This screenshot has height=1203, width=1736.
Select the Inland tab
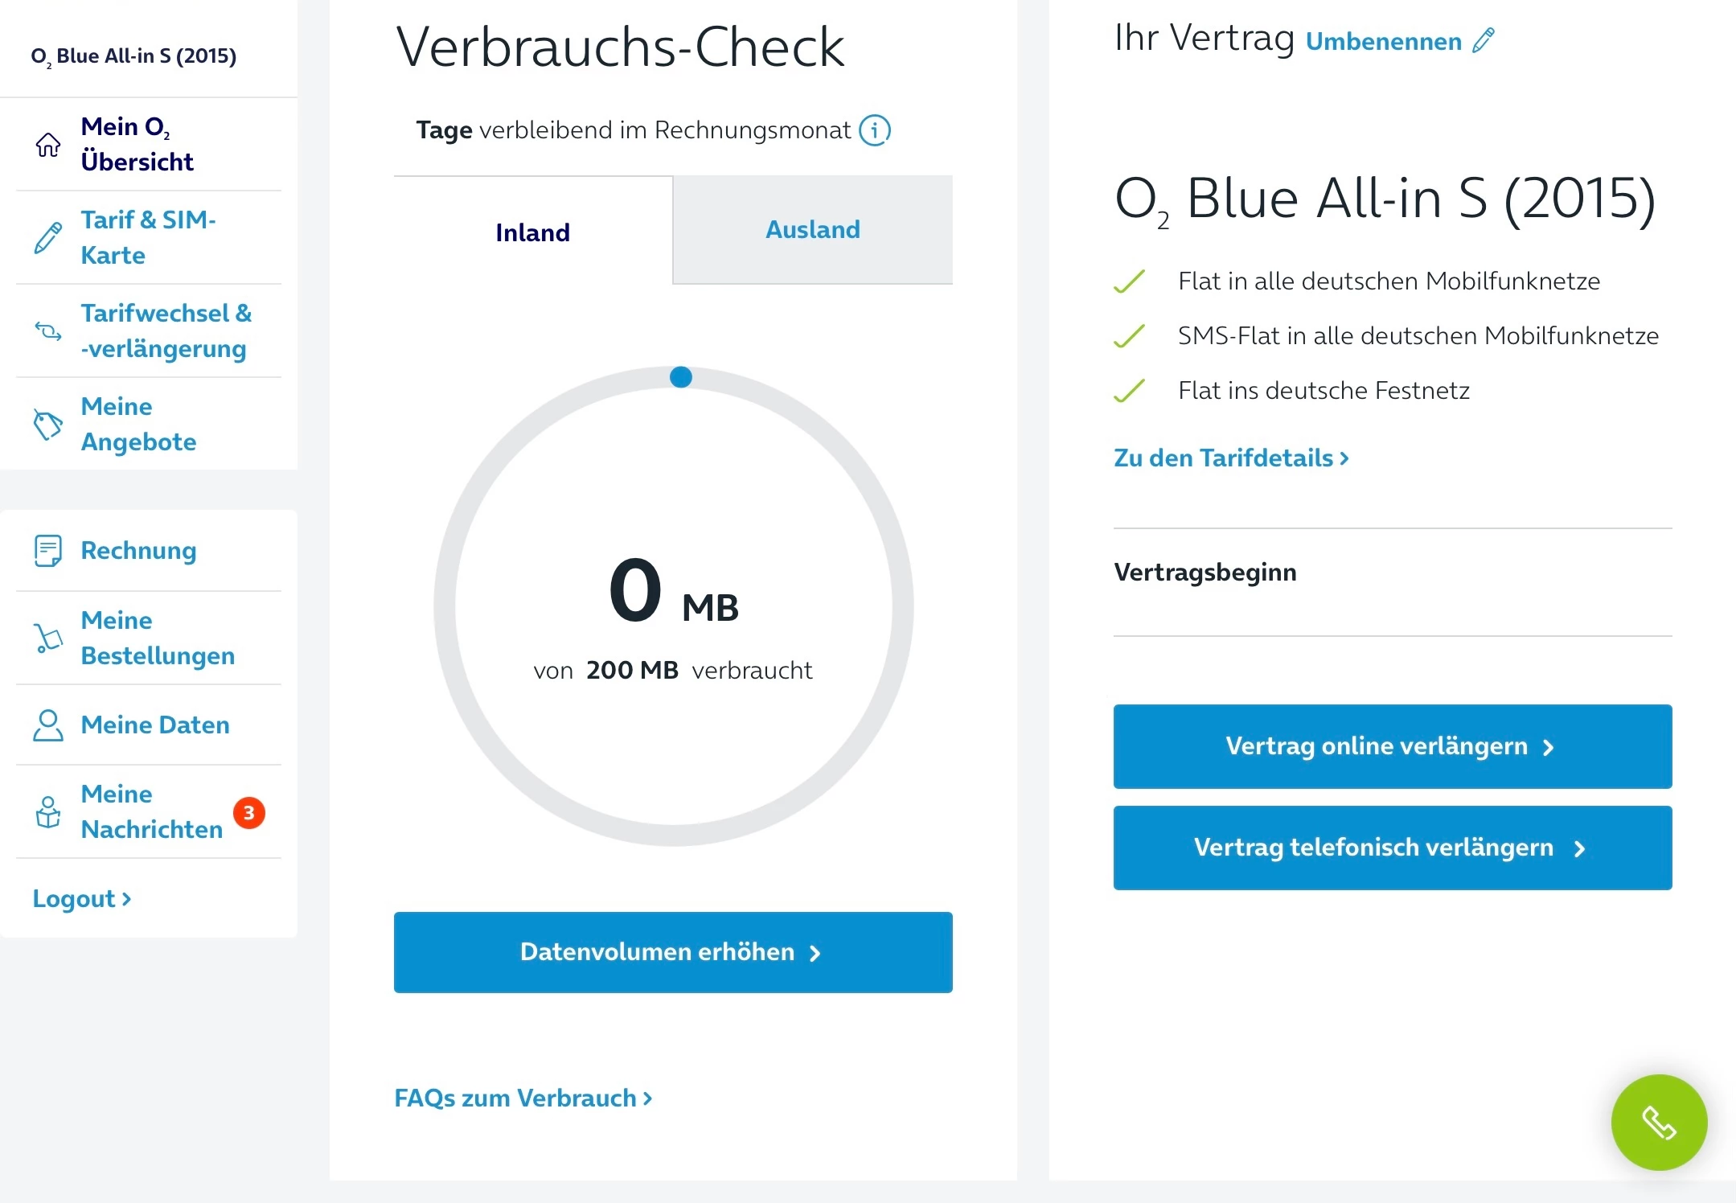coord(532,232)
